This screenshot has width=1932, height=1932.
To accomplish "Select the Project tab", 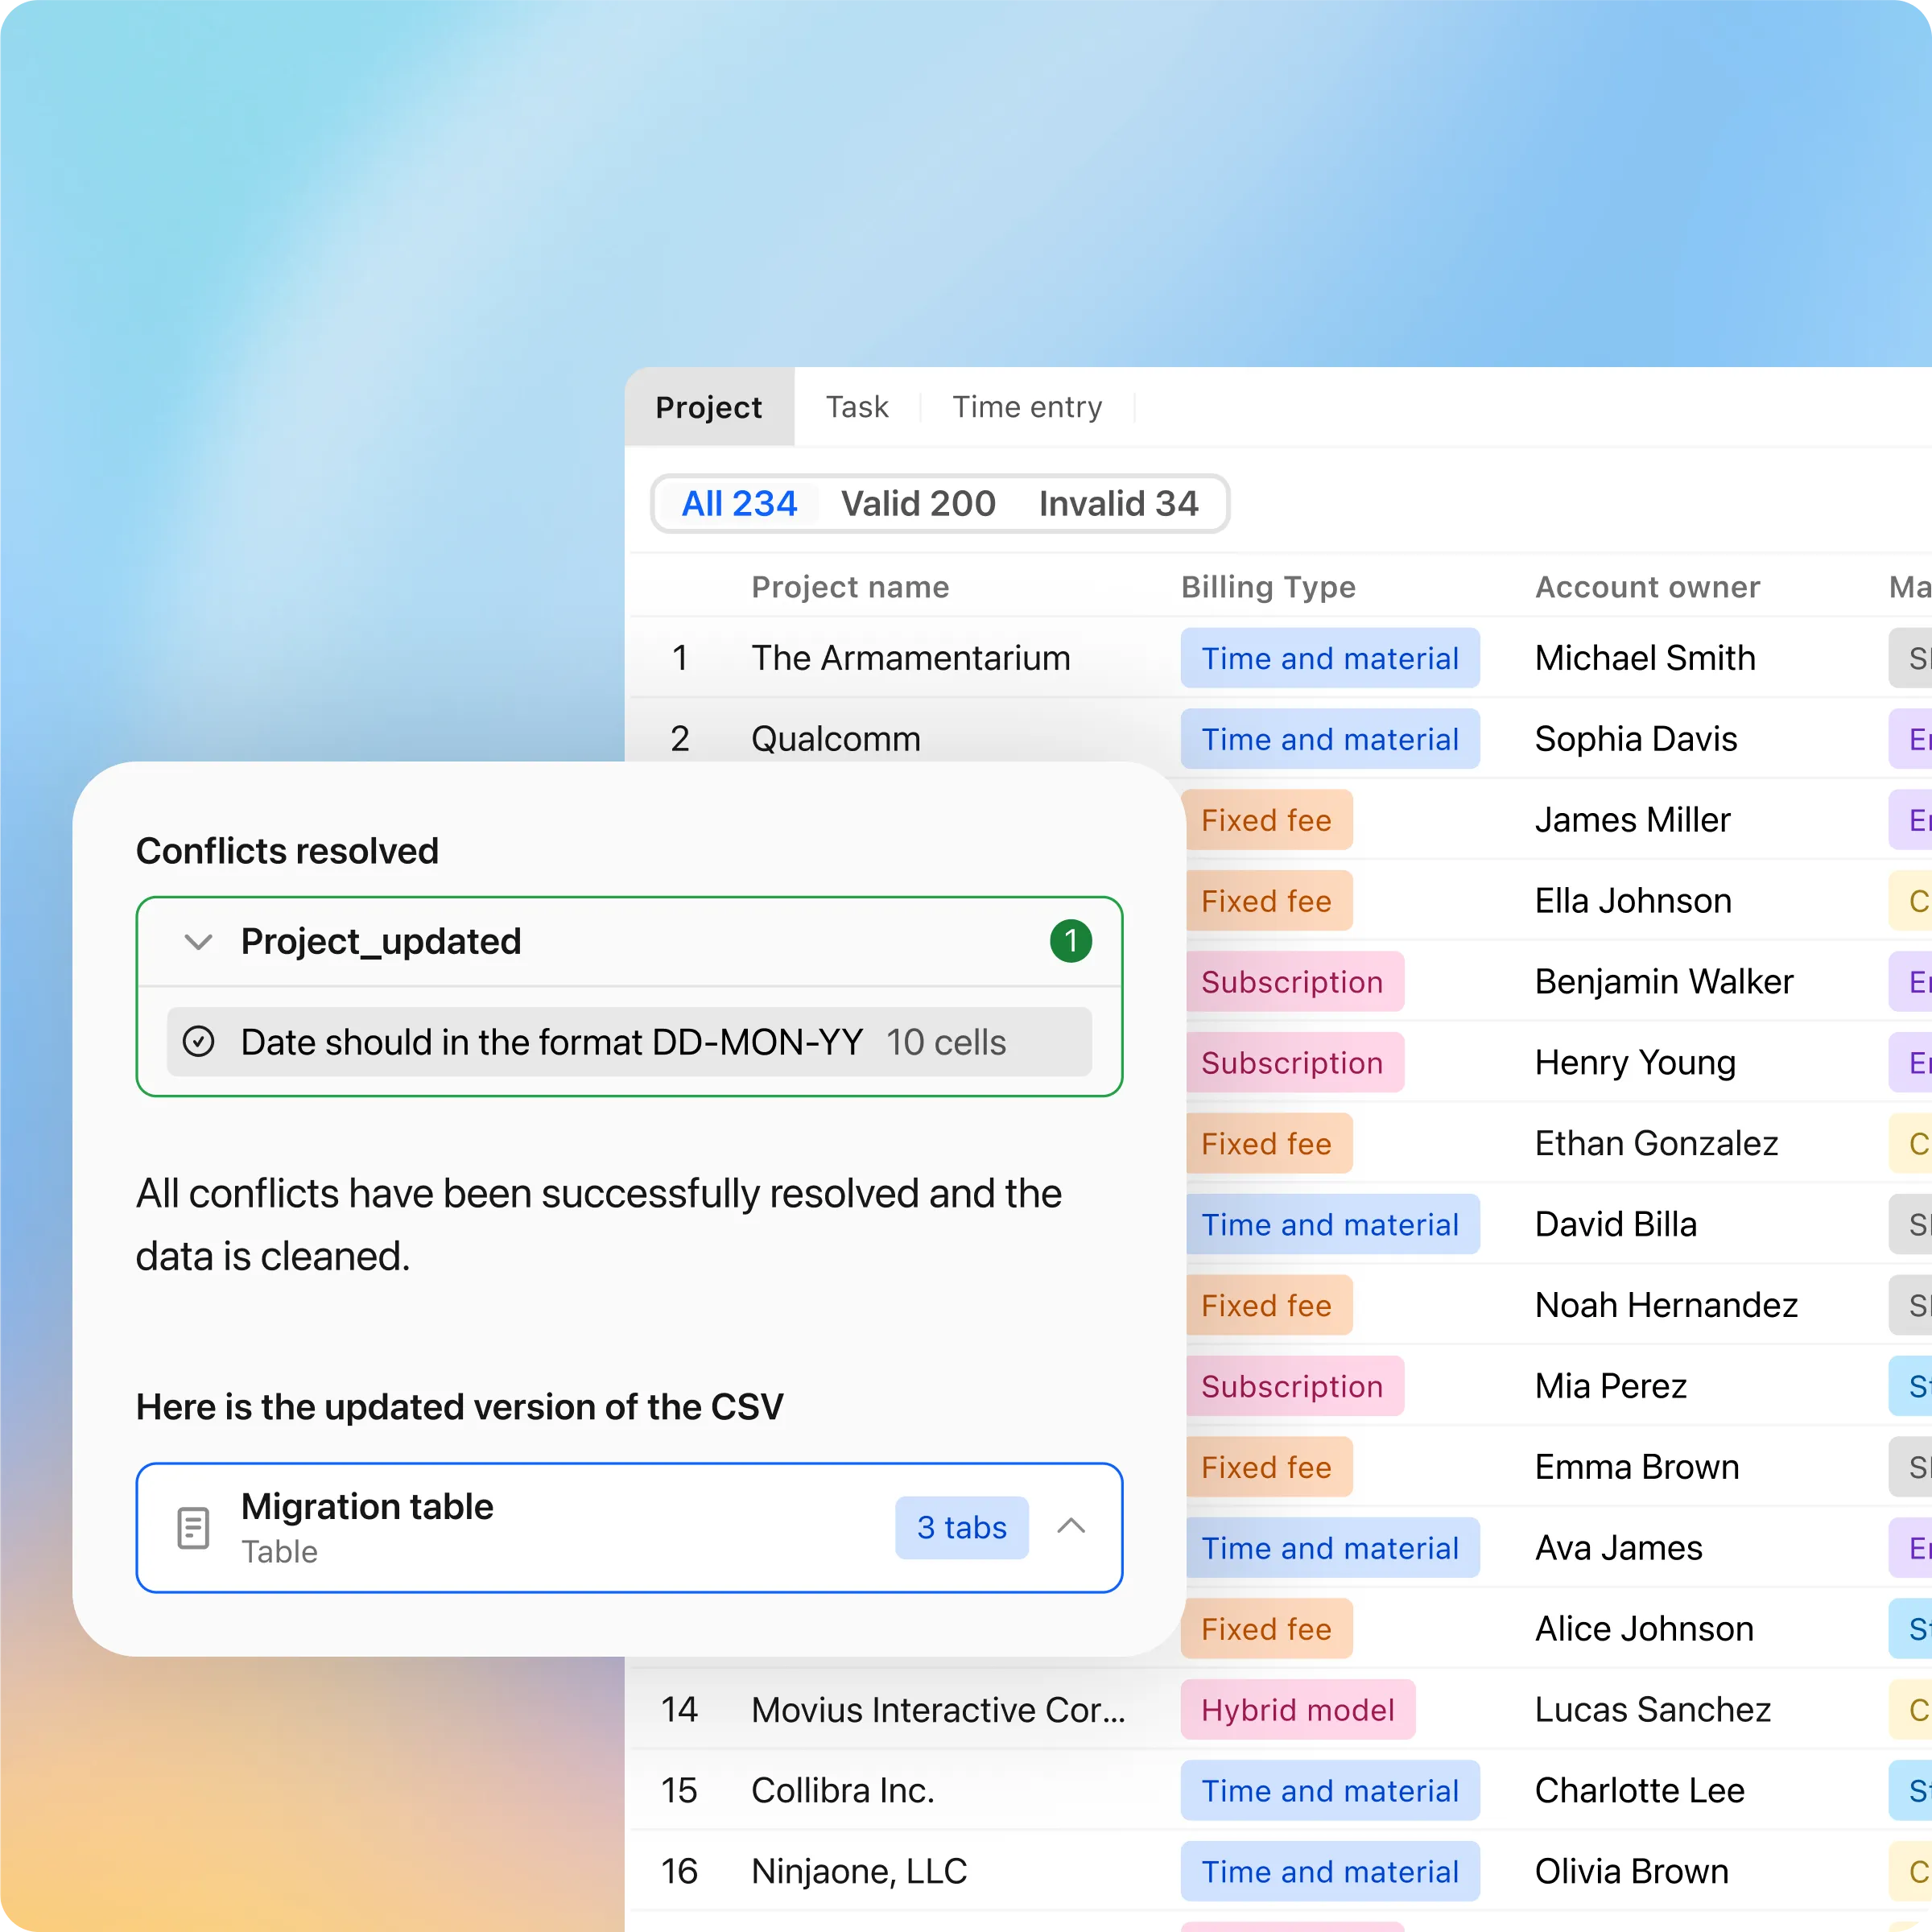I will point(708,407).
